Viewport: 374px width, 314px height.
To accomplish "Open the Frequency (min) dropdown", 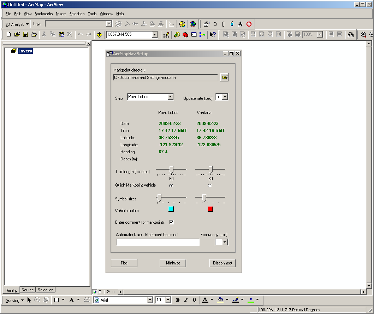I will coord(225,242).
